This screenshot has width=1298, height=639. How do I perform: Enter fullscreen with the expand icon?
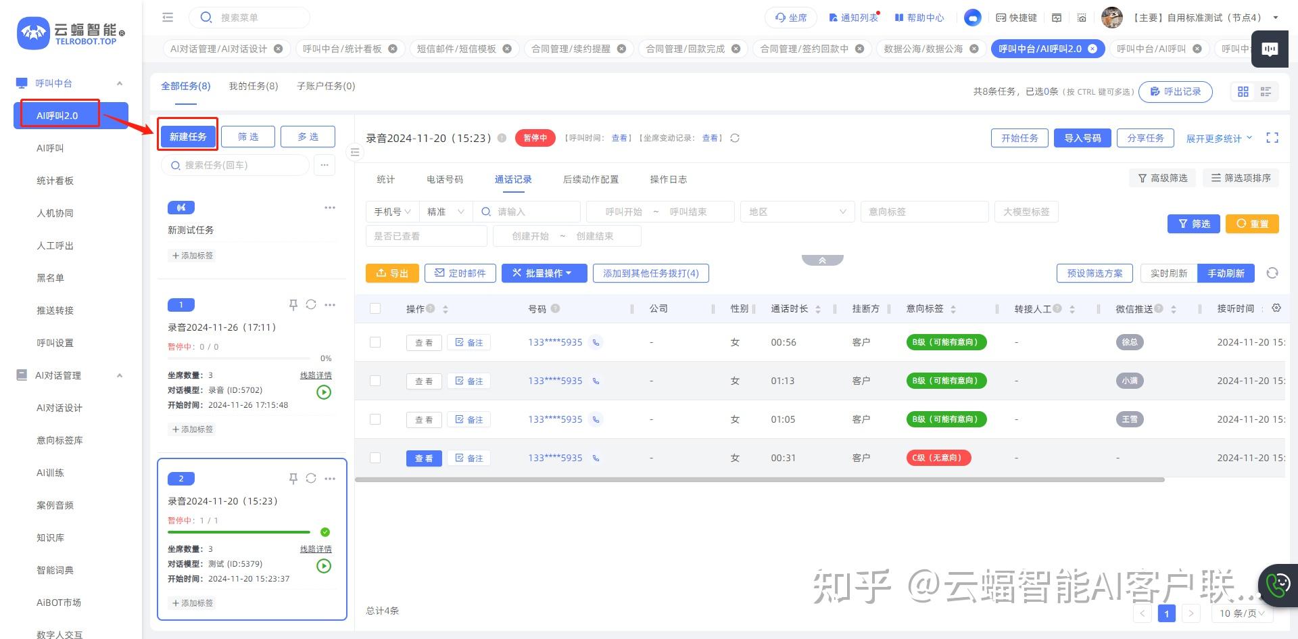(1272, 138)
